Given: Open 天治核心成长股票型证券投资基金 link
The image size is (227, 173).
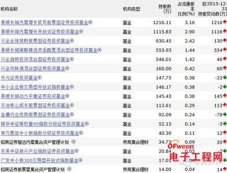Looking at the screenshot, I should tap(35, 105).
